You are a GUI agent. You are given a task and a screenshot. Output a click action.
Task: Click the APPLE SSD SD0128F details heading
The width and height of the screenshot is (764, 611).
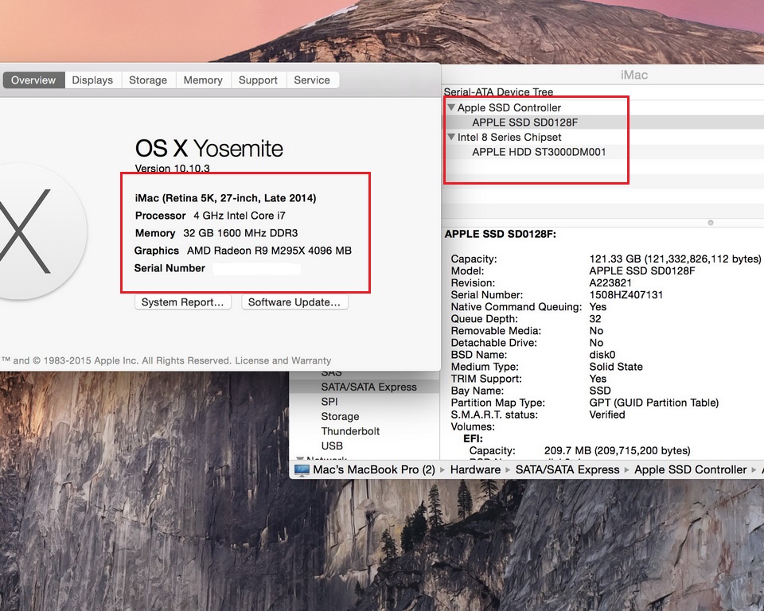[x=500, y=234]
